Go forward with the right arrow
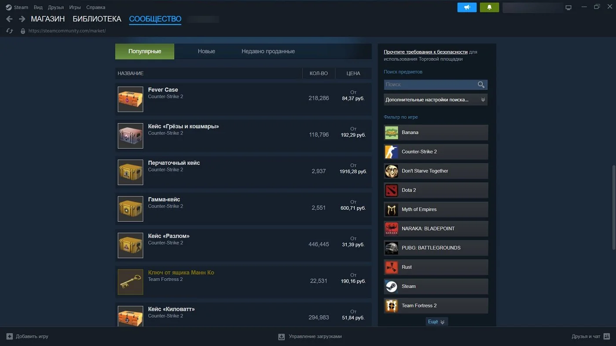This screenshot has height=346, width=616. tap(22, 19)
